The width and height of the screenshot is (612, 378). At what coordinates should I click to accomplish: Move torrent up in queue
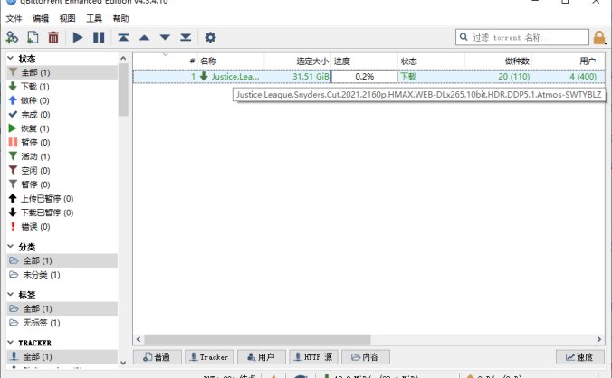144,37
